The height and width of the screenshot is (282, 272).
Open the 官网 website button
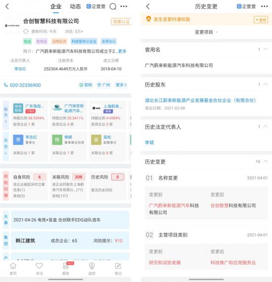(86, 85)
